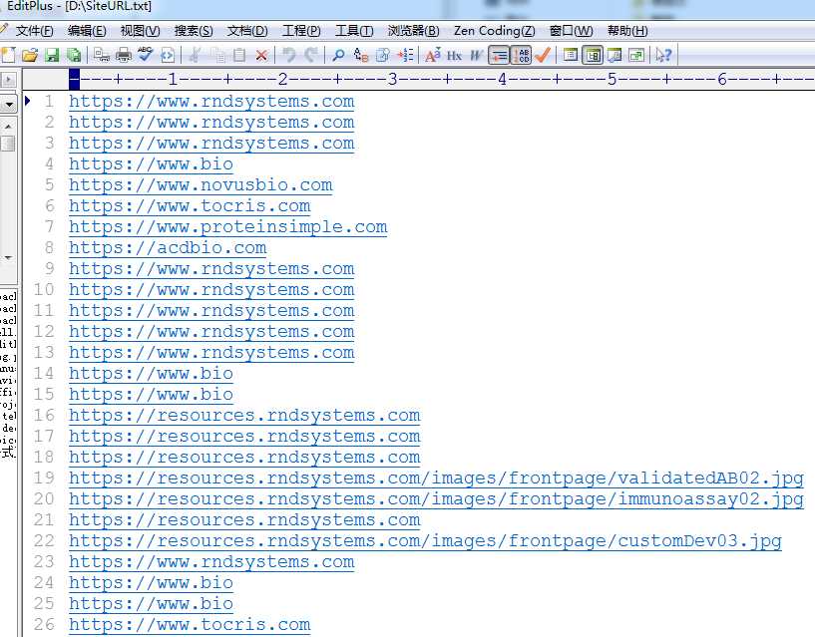815x637 pixels.
Task: Open the 浏览器(B) menu
Action: tap(413, 31)
